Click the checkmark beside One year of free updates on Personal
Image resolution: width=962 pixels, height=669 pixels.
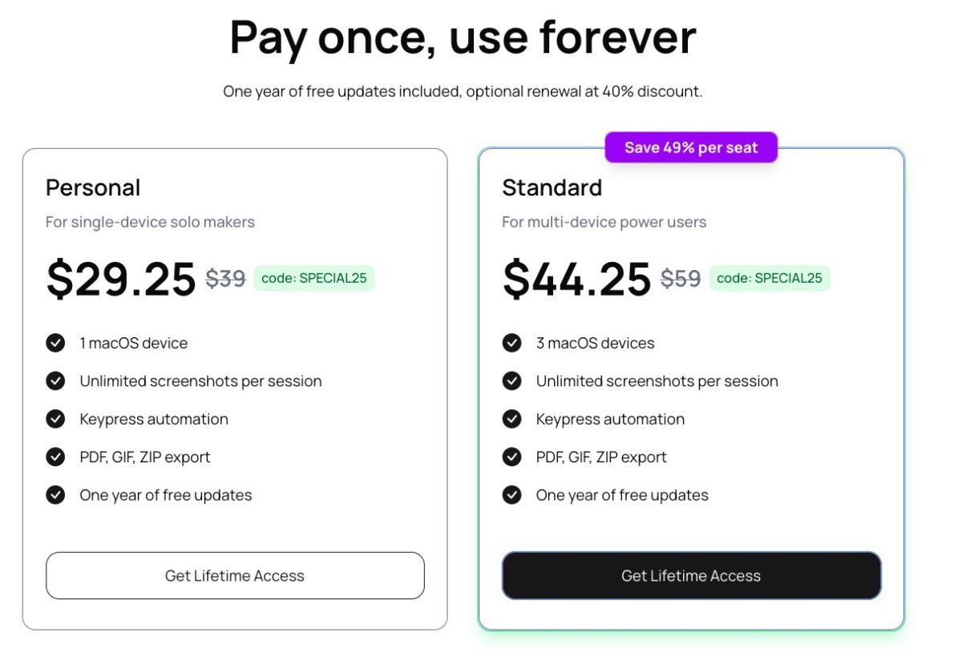[55, 495]
